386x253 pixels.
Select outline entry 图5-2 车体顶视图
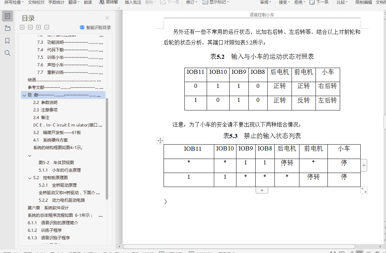tap(56, 162)
